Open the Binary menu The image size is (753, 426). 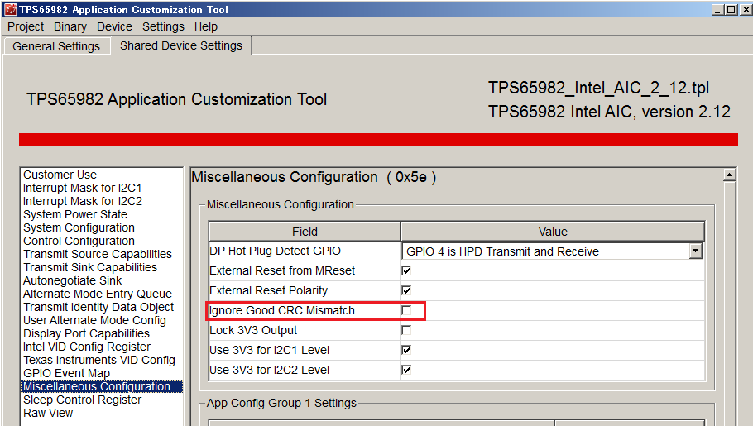pyautogui.click(x=70, y=26)
